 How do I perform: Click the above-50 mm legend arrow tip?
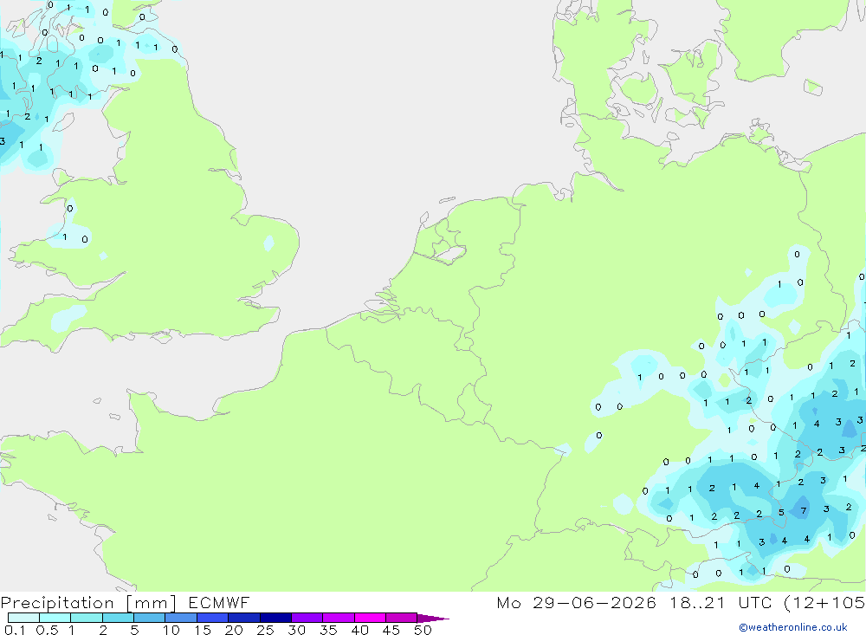(x=433, y=619)
